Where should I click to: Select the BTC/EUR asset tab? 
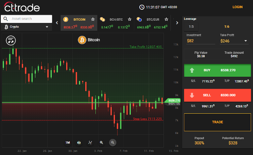click(152, 23)
